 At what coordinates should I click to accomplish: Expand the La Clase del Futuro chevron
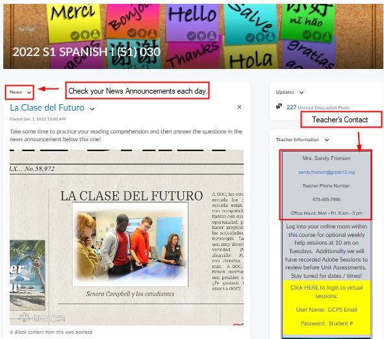92,109
